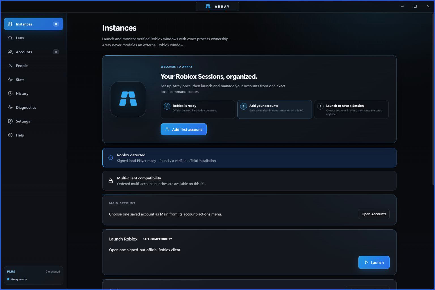This screenshot has width=435, height=290.
Task: Click the Stats pulse icon
Action: click(10, 80)
